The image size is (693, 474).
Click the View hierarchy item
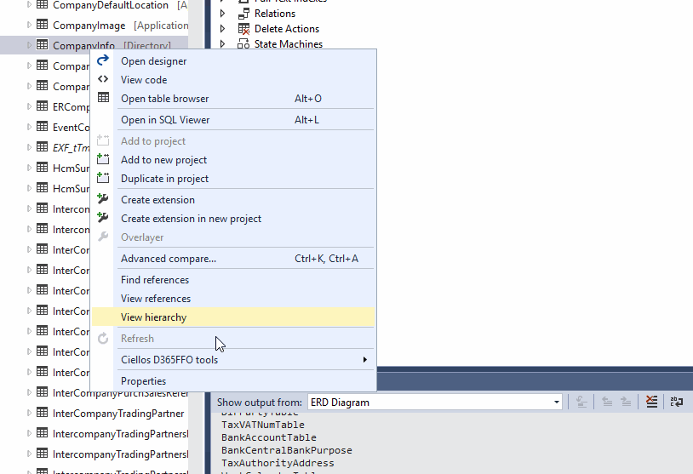coord(233,317)
